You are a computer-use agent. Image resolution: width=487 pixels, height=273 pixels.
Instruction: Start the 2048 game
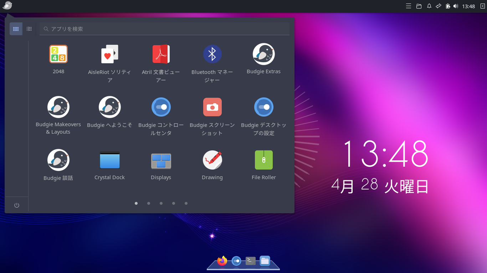coord(58,54)
